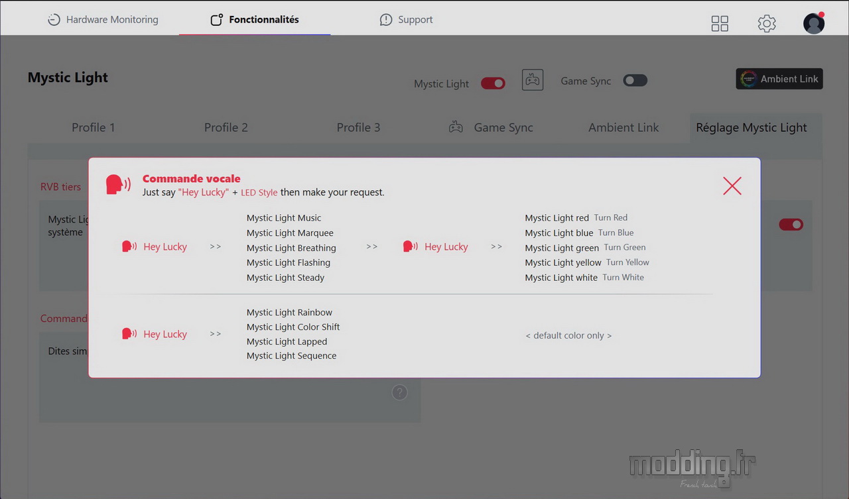This screenshot has height=499, width=849.
Task: Open settings gear icon
Action: [767, 24]
